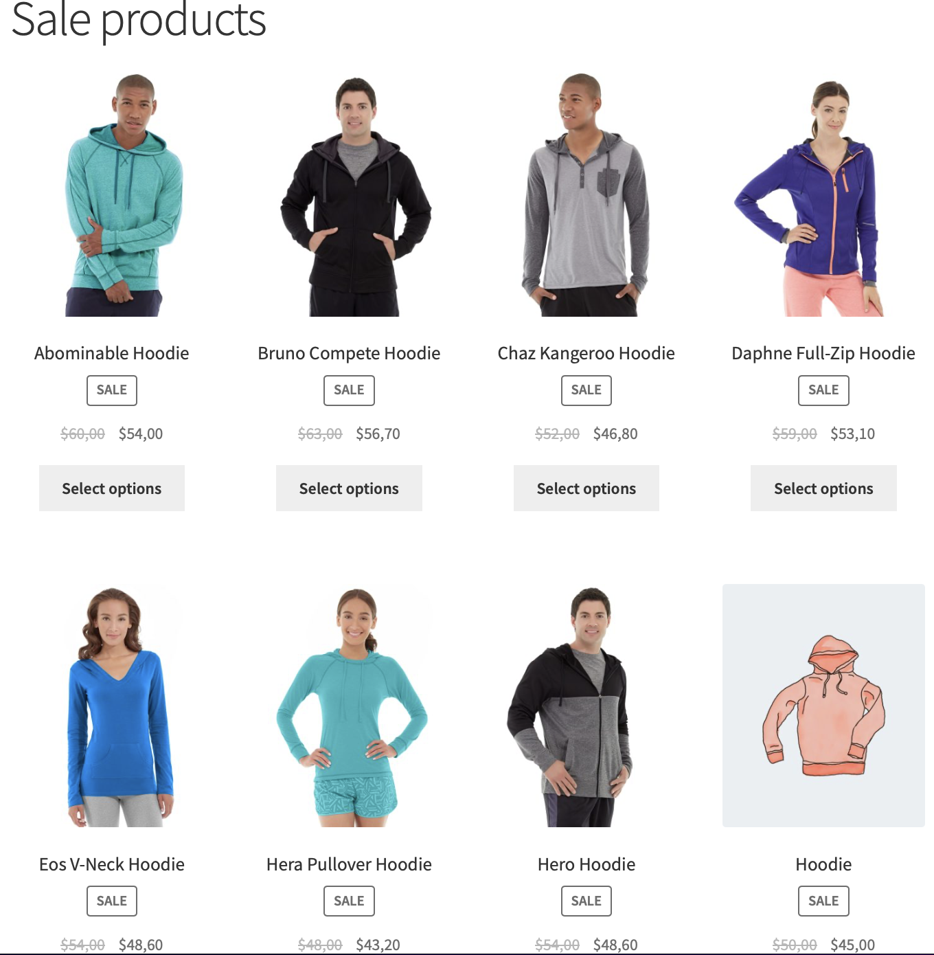Viewport: 934px width, 955px height.
Task: Open the Bruno Compete Hoodie product image
Action: click(349, 194)
